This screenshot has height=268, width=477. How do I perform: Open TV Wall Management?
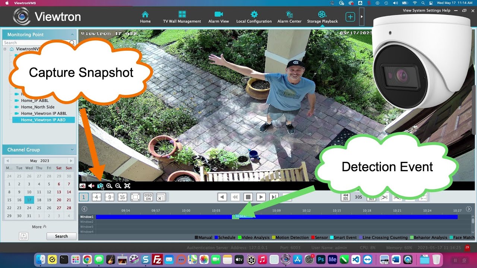click(182, 17)
